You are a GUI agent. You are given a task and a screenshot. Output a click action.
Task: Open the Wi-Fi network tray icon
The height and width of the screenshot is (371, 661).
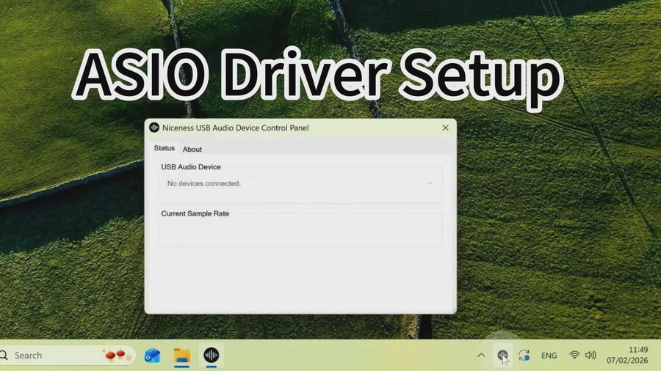pyautogui.click(x=574, y=356)
